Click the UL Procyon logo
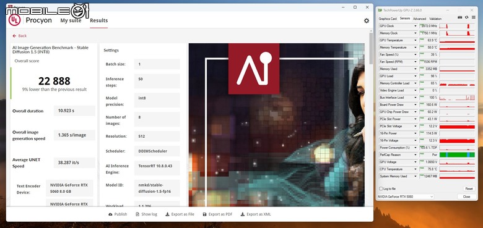 [x=14, y=20]
